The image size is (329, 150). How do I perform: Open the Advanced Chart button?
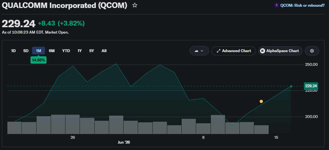coord(234,51)
